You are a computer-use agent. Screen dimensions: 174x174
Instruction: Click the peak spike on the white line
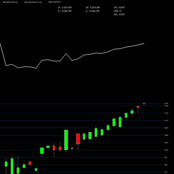click(66, 54)
